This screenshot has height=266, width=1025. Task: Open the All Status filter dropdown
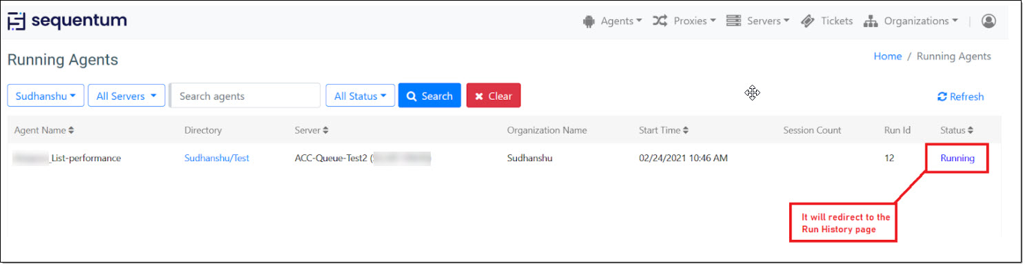coord(360,96)
